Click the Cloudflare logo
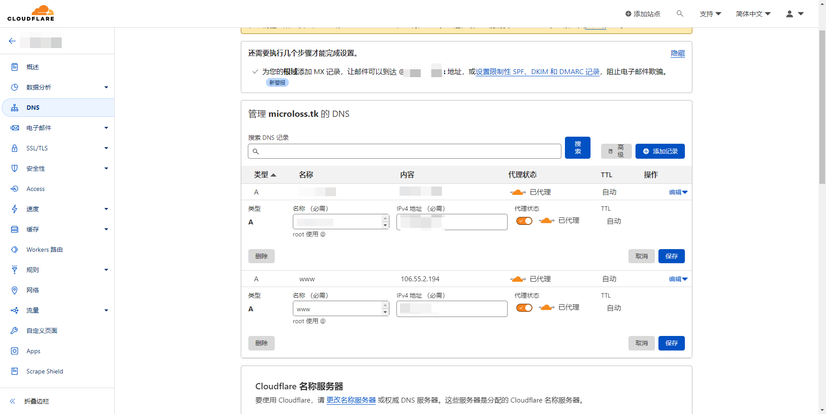826x414 pixels. point(31,13)
